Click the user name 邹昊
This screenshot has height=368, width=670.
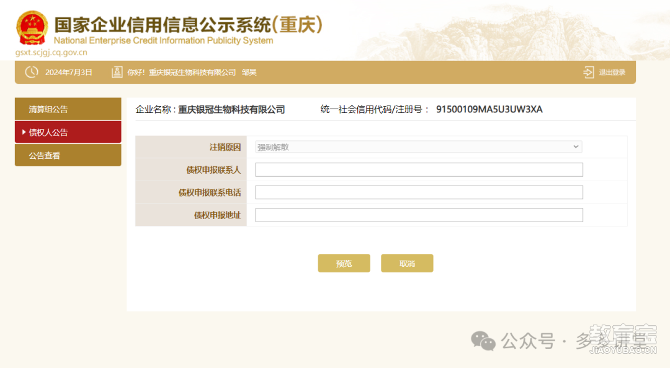[x=249, y=72]
